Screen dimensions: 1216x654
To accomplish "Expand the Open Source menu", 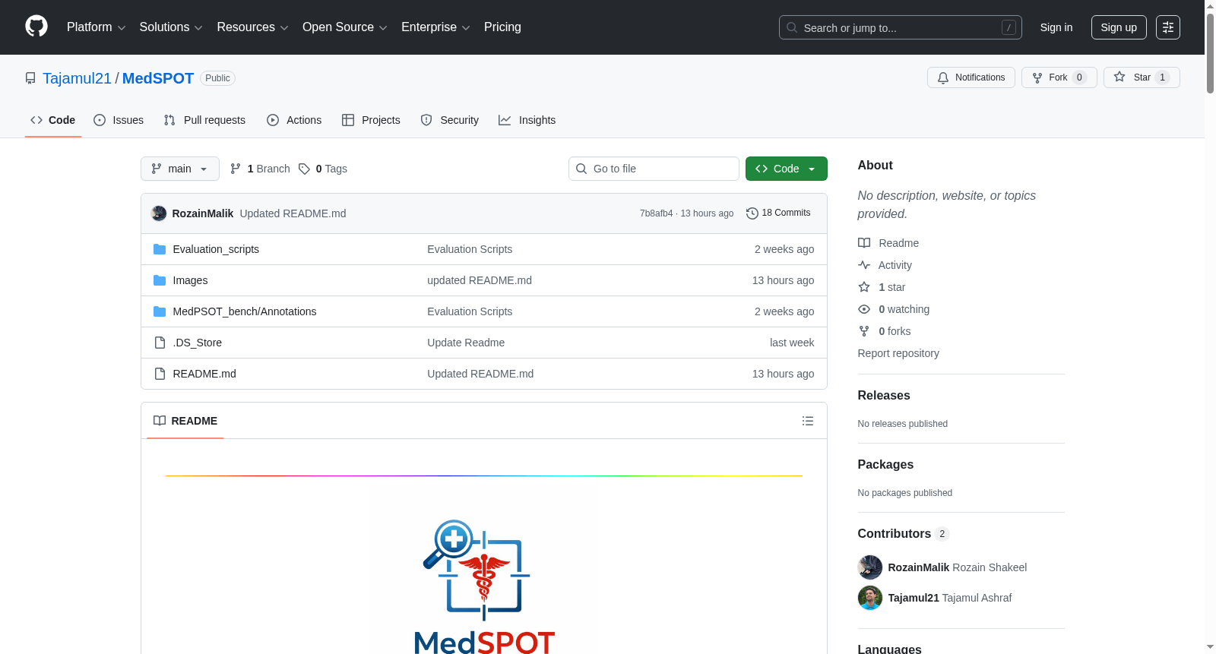I will pyautogui.click(x=345, y=27).
